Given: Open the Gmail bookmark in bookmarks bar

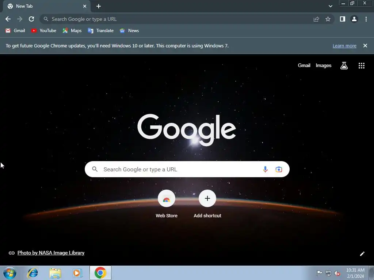Looking at the screenshot, I should 15,31.
